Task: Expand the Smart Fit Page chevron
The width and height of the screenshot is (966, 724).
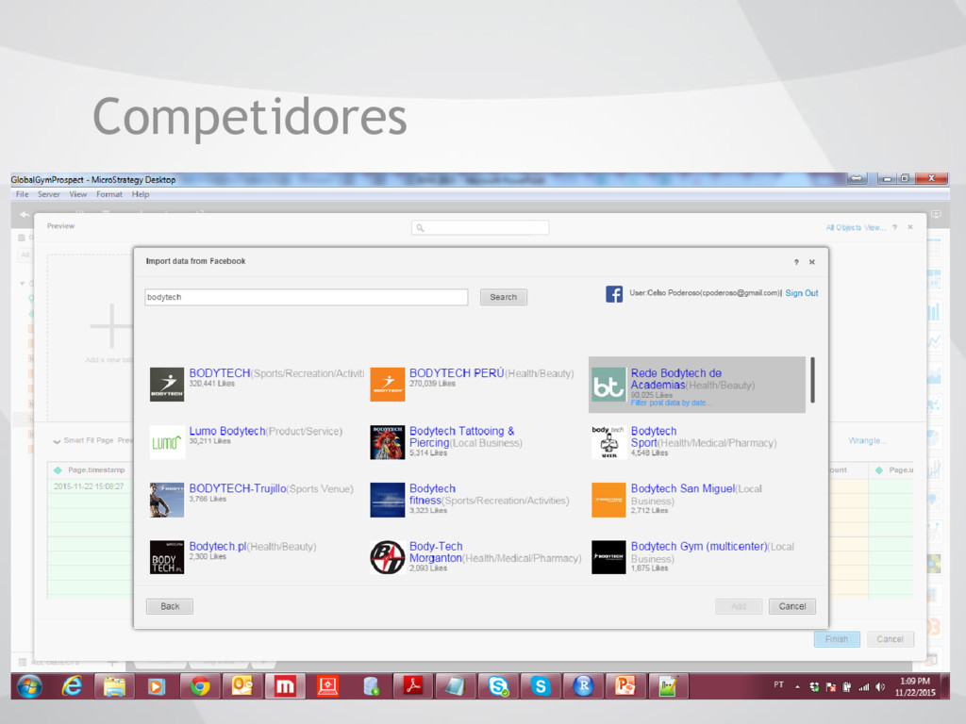Action: pos(57,441)
